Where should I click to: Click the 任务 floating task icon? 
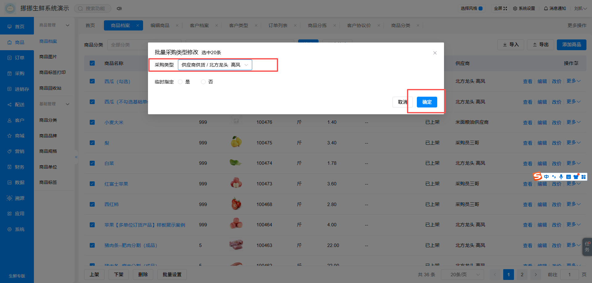[587, 247]
